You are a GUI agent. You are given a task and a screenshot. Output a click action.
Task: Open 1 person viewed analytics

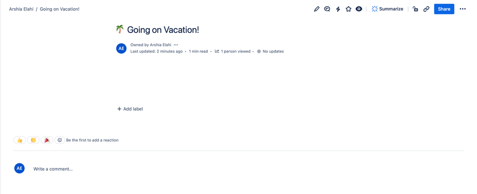pyautogui.click(x=233, y=51)
